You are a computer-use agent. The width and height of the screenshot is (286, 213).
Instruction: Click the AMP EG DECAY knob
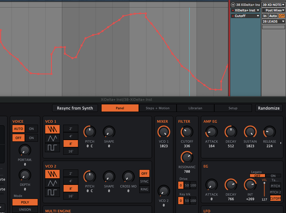pos(231,132)
